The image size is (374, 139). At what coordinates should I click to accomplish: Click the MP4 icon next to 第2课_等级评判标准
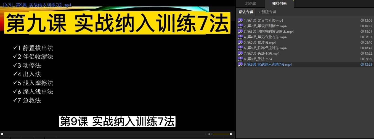pos(240,26)
